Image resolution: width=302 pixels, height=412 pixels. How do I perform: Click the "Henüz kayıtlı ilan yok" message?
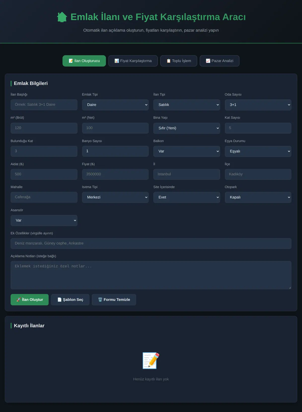(151, 379)
